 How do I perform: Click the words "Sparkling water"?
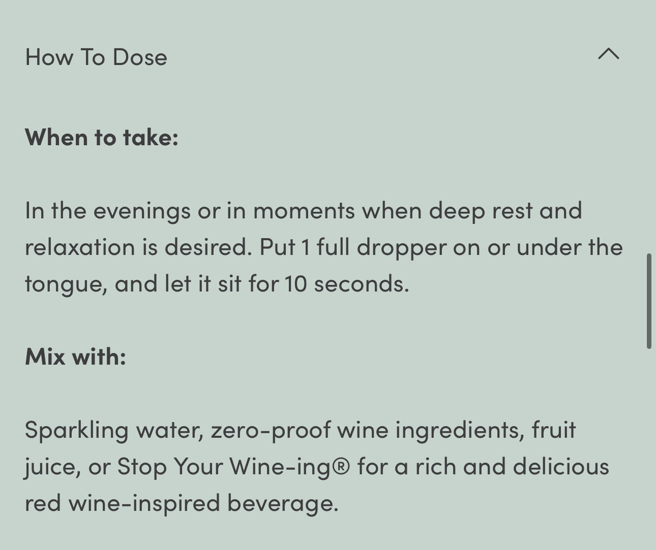(113, 430)
